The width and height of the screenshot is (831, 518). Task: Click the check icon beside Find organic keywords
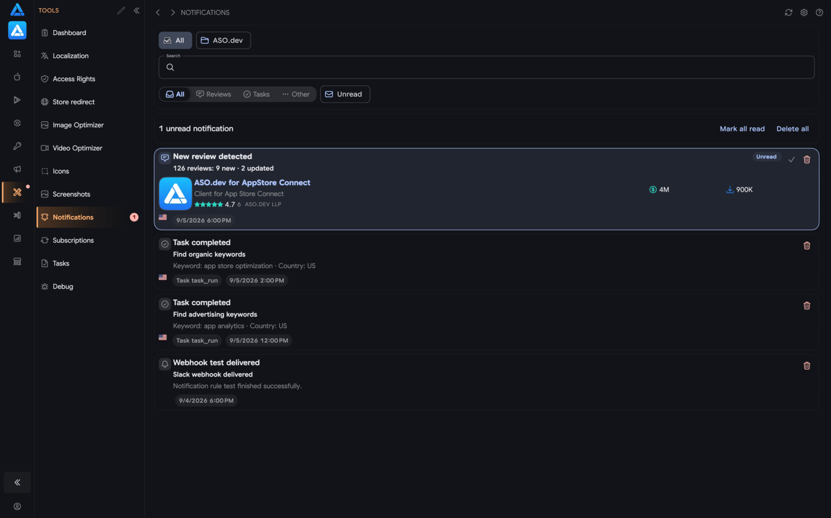coord(165,244)
